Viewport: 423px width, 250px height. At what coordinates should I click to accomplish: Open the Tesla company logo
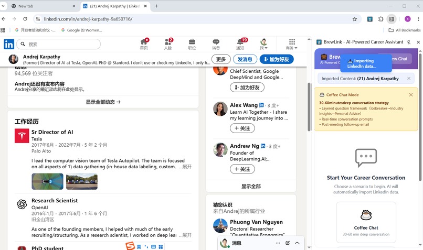[22, 136]
